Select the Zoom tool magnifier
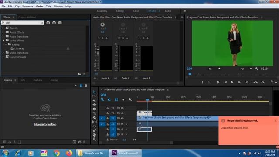279x157 pixels. (94, 139)
